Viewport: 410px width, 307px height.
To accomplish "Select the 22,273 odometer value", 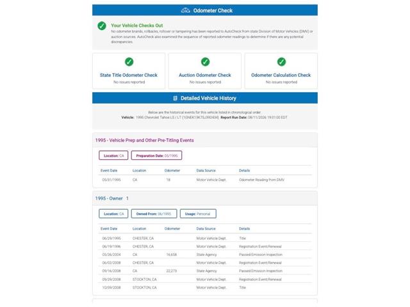I will coord(172,271).
